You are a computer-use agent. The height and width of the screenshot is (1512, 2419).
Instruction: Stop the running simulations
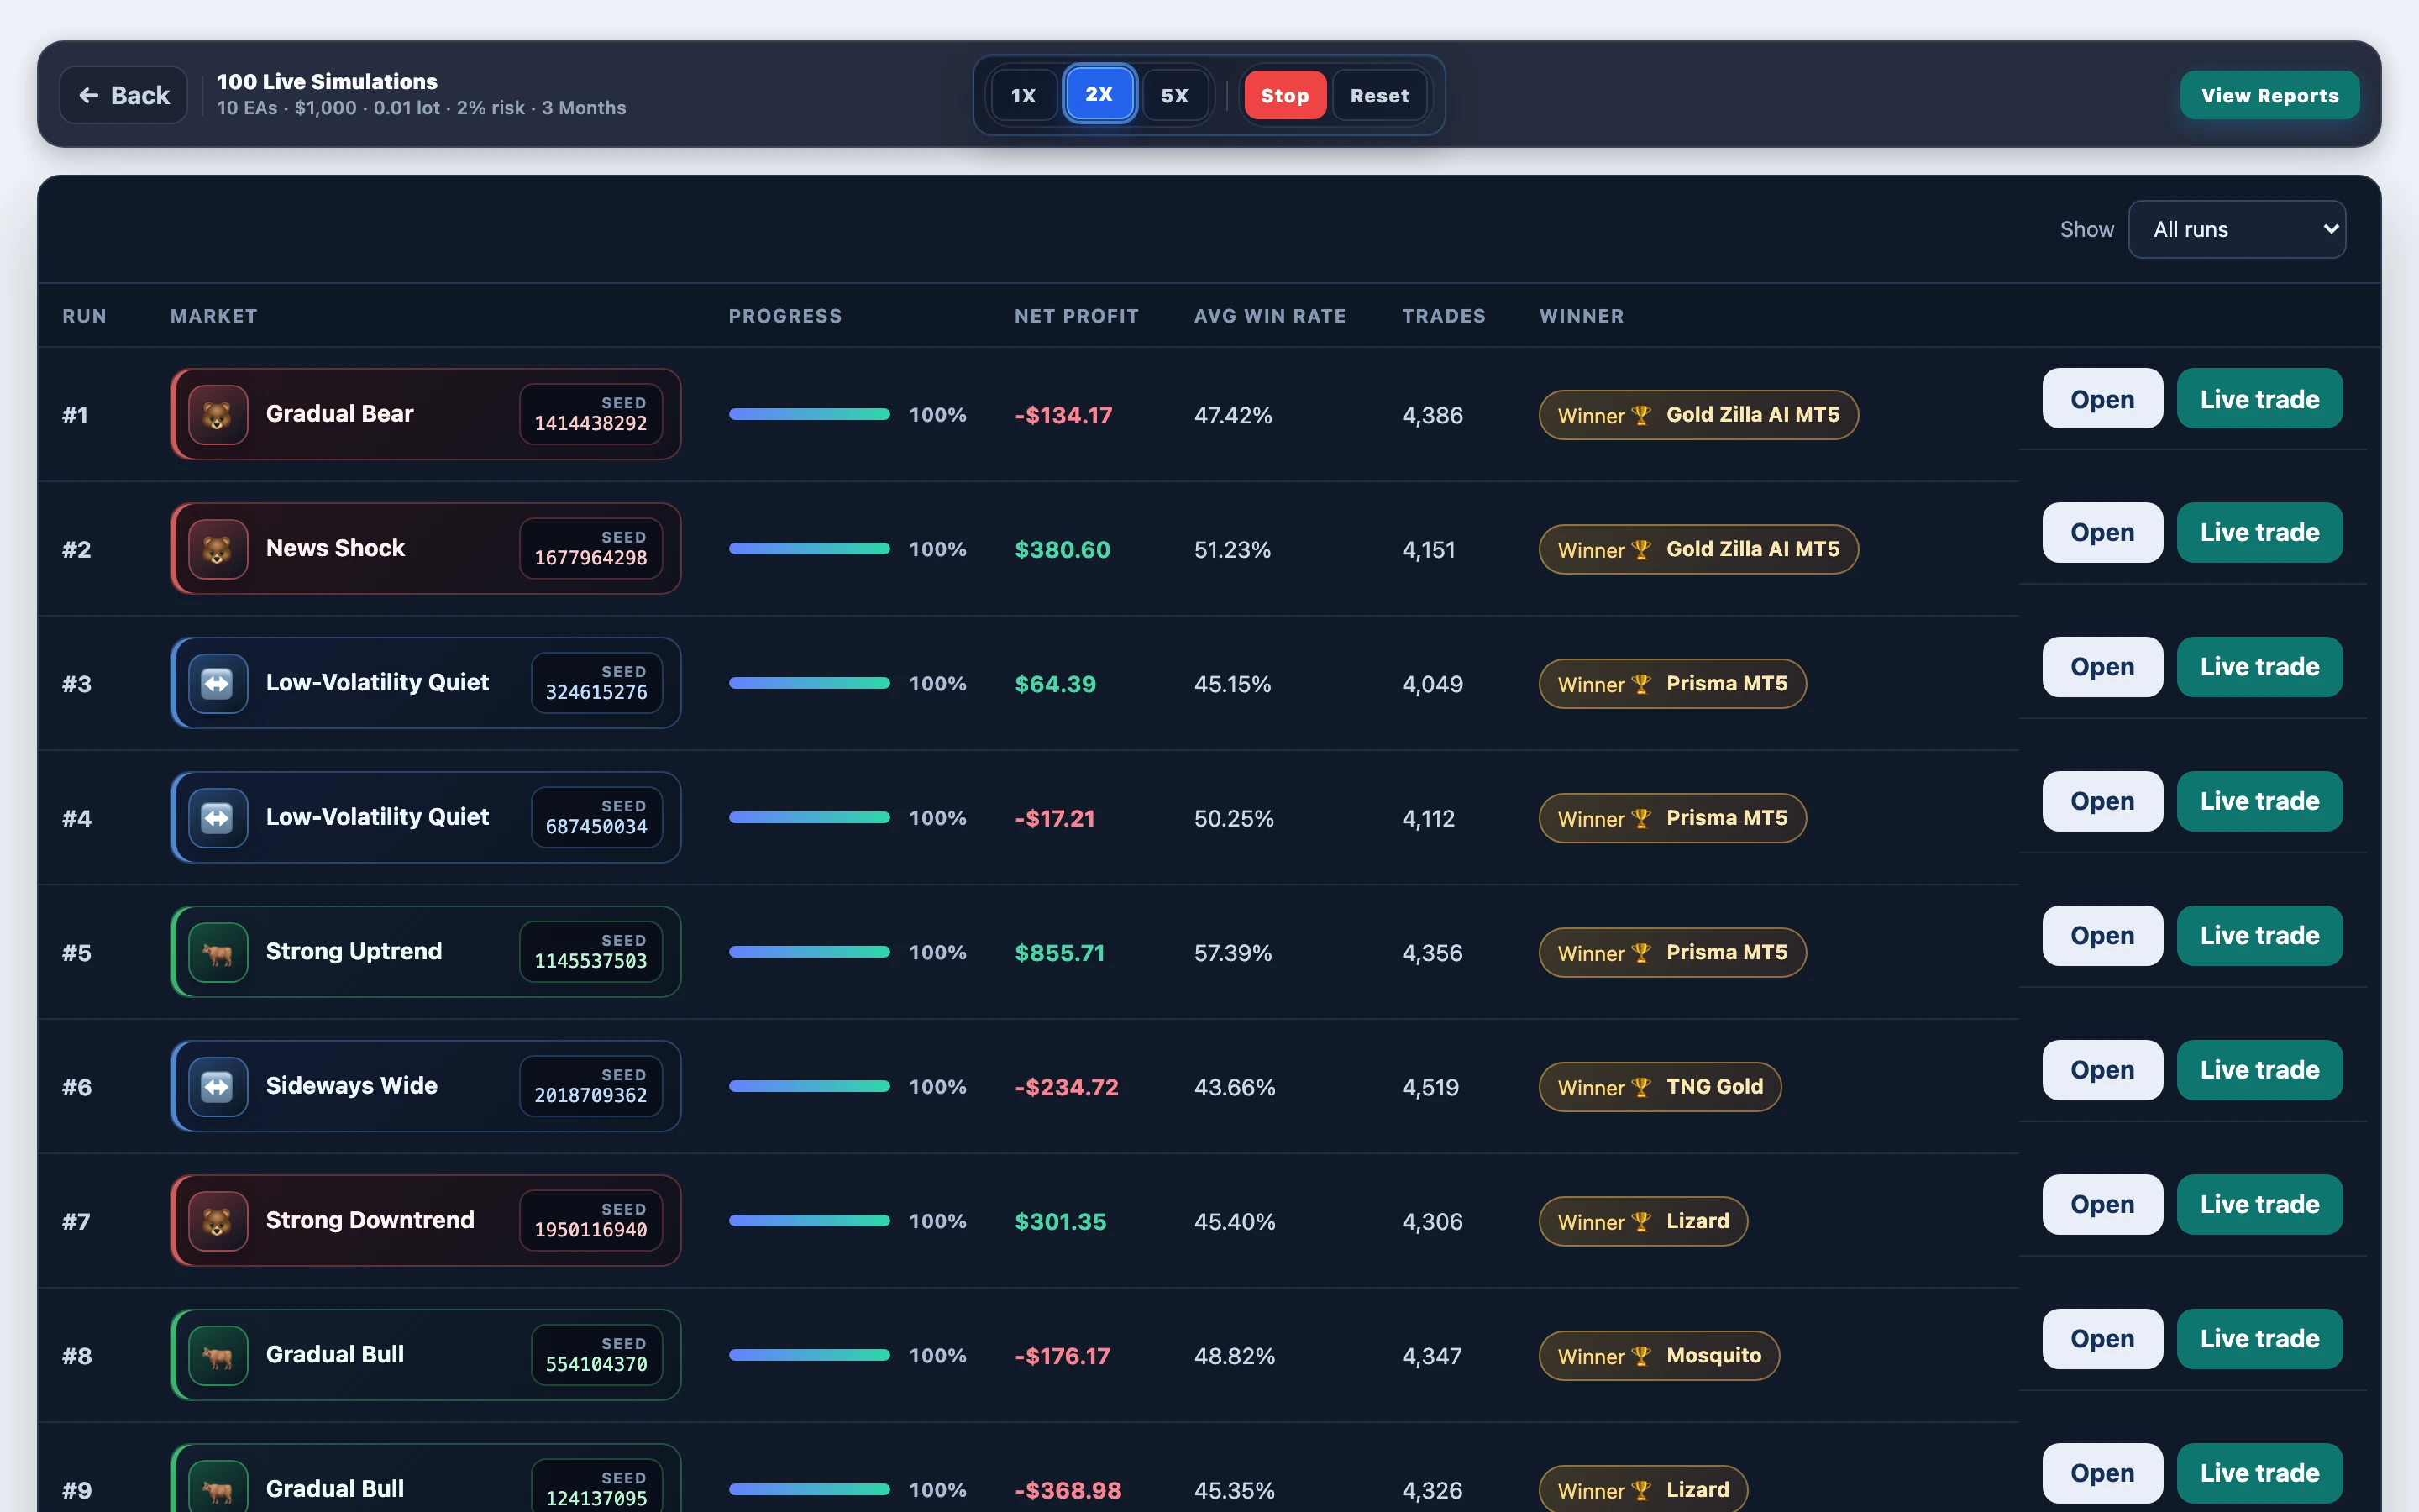click(x=1284, y=95)
